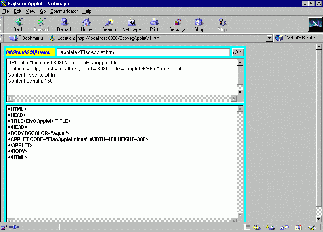Click the '</APPLET>' closing tag line
Viewport: 323px width, 232px height.
coord(21,145)
